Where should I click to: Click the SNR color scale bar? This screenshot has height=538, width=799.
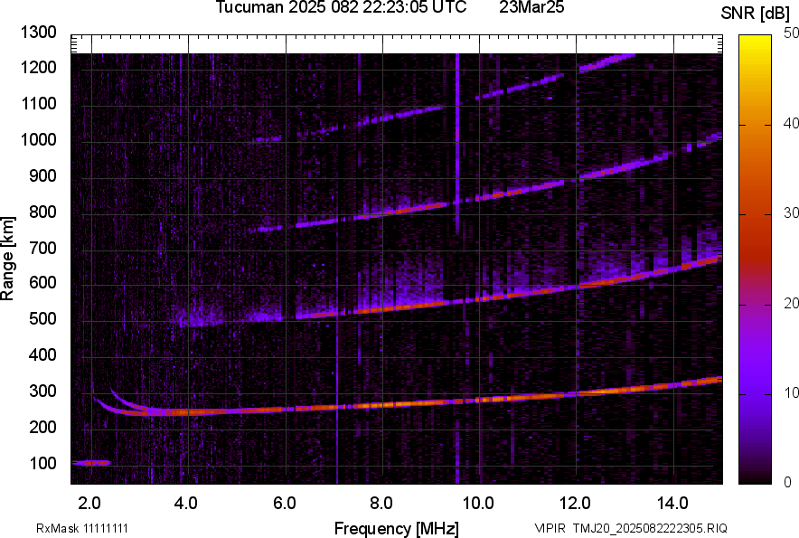[x=755, y=260]
